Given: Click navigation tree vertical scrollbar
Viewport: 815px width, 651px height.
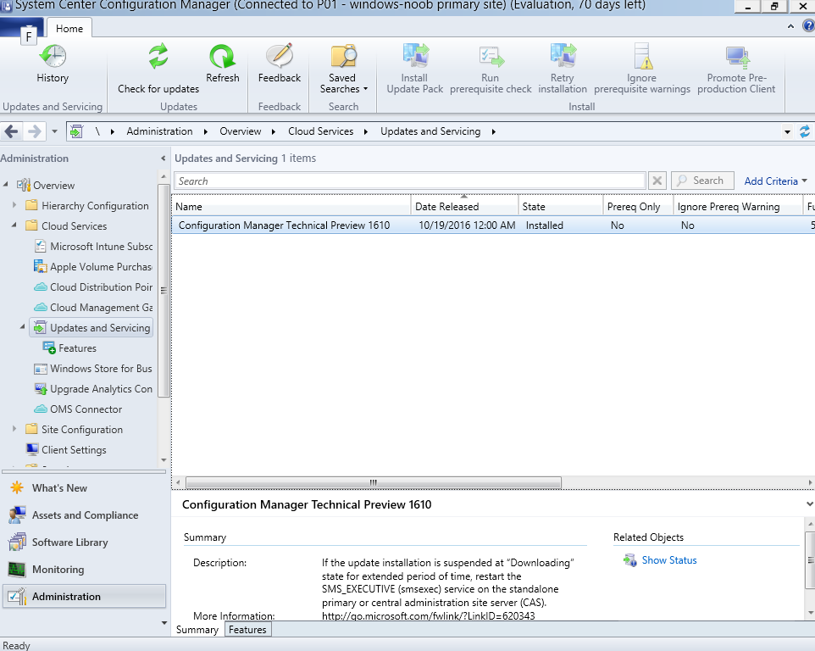Looking at the screenshot, I should click(164, 290).
